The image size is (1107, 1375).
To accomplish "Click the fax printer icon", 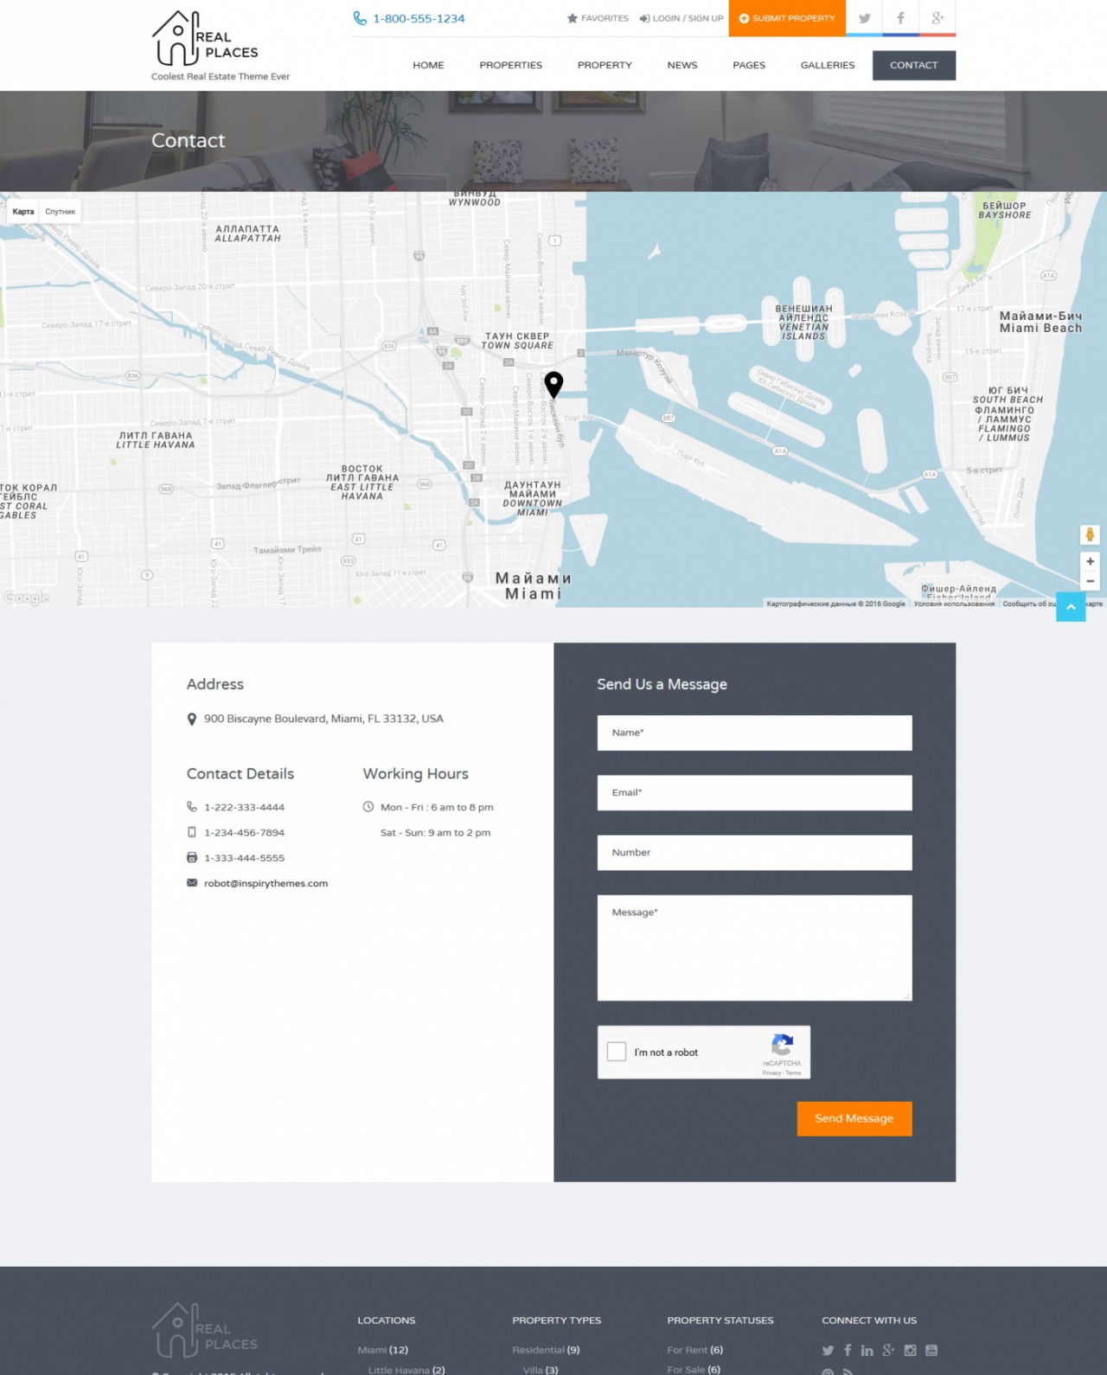I will click(192, 858).
